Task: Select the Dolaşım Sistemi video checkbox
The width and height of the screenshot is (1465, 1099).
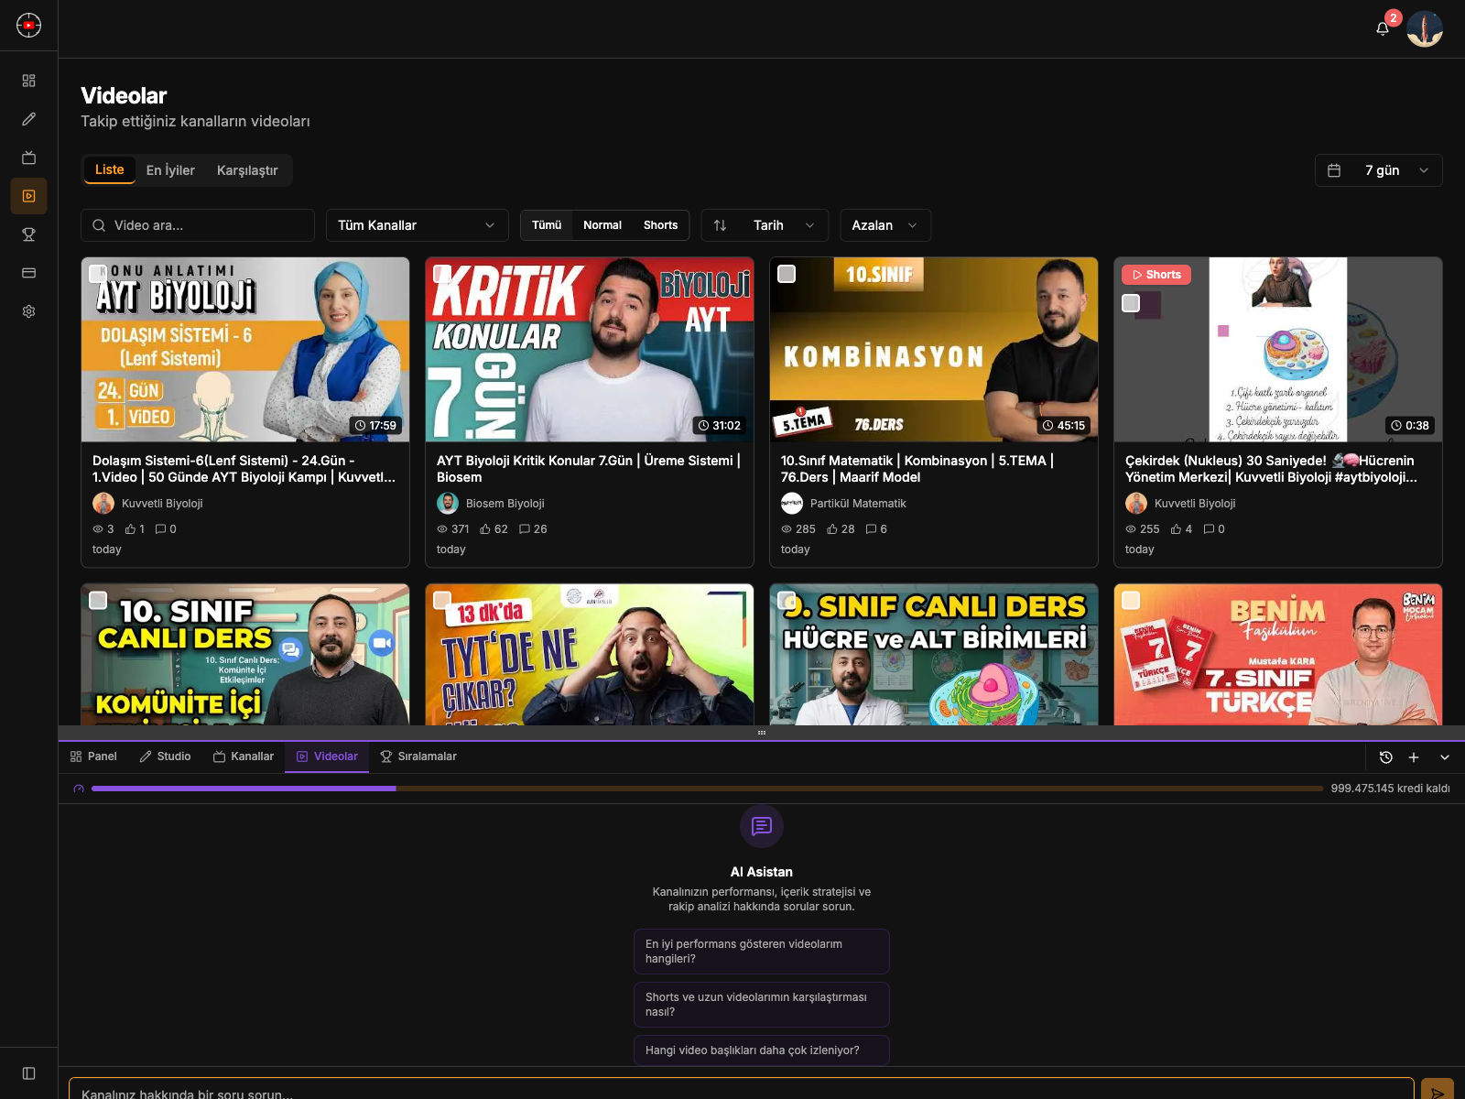Action: click(98, 274)
